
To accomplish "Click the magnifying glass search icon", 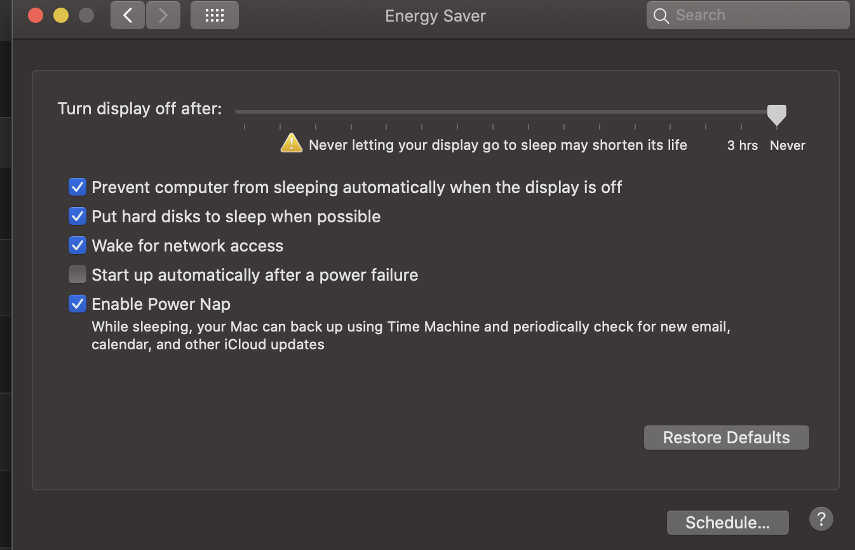I will 661,16.
